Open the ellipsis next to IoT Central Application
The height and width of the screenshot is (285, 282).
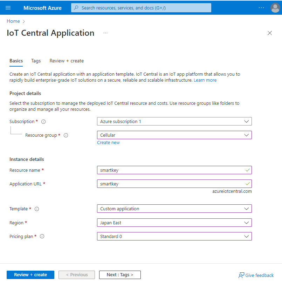click(105, 33)
